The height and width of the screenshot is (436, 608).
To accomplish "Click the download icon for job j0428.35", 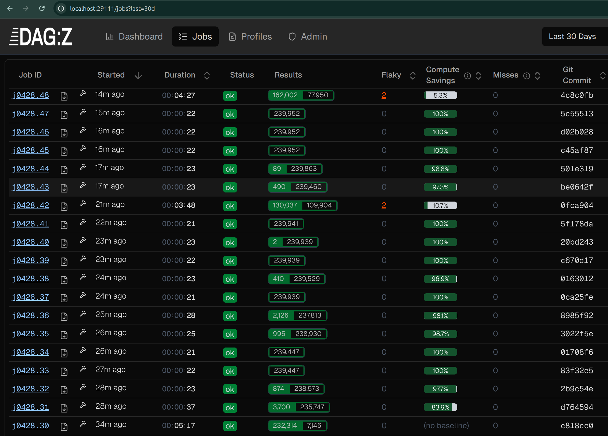I will (x=64, y=335).
